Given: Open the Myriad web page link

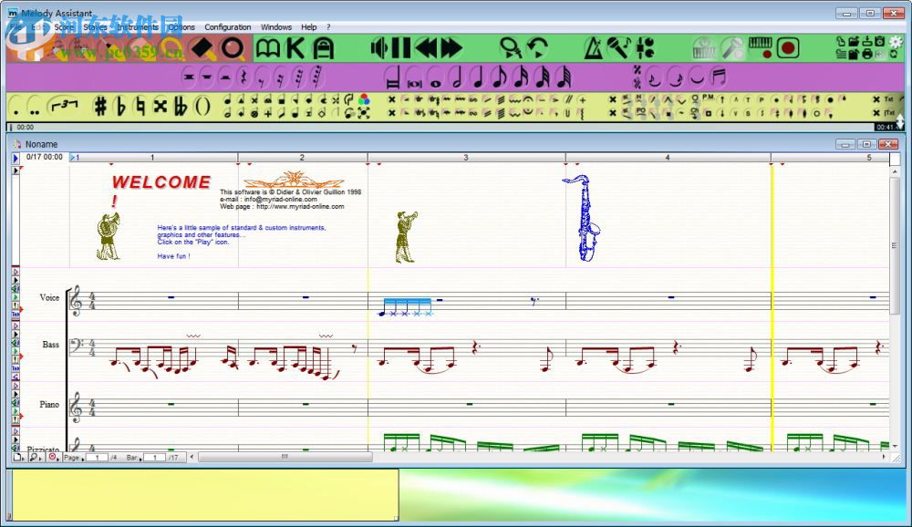Looking at the screenshot, I should click(x=301, y=206).
